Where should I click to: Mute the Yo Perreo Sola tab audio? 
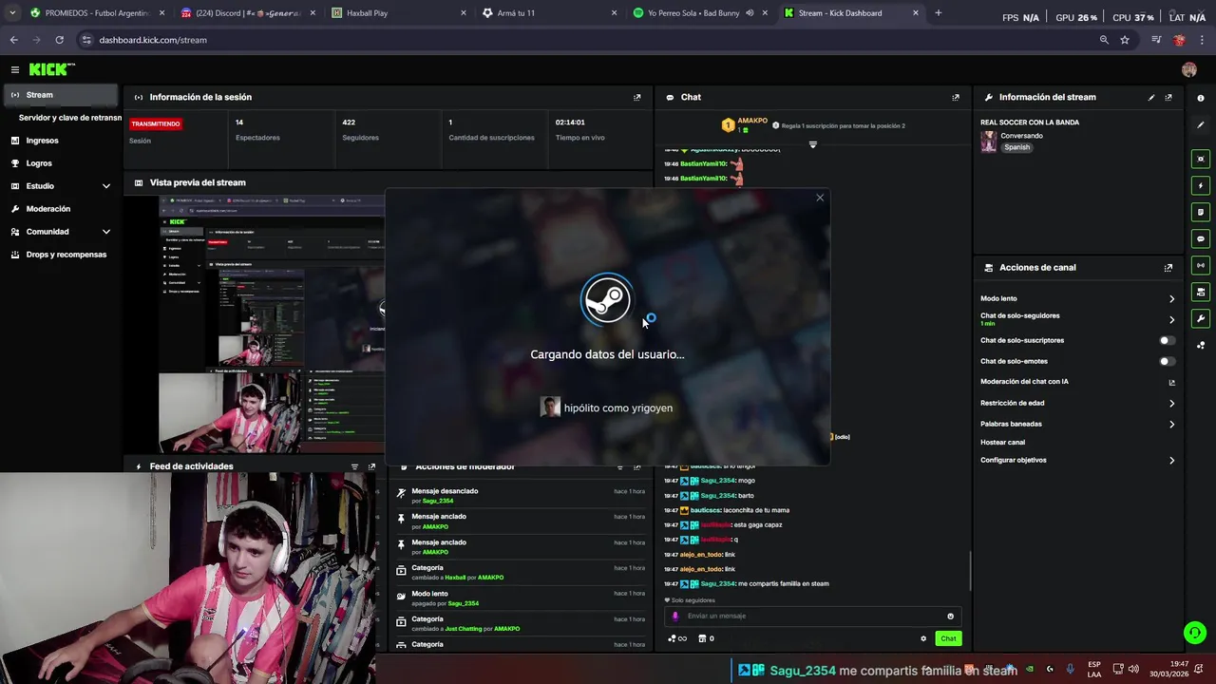[x=750, y=13]
